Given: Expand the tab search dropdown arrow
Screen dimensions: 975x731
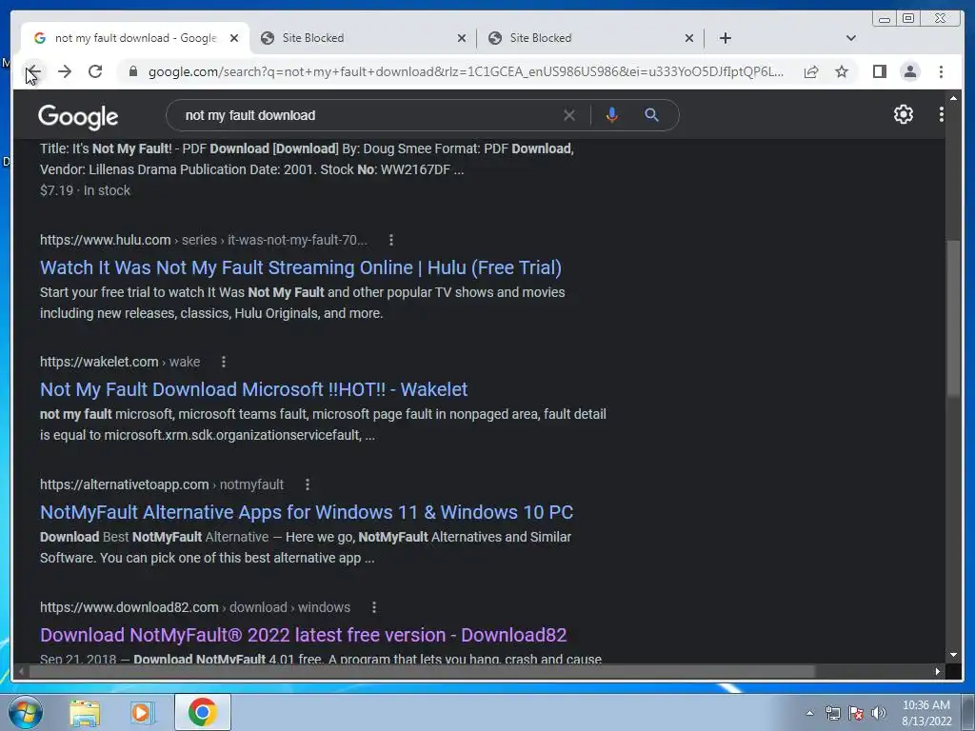Looking at the screenshot, I should click(851, 38).
